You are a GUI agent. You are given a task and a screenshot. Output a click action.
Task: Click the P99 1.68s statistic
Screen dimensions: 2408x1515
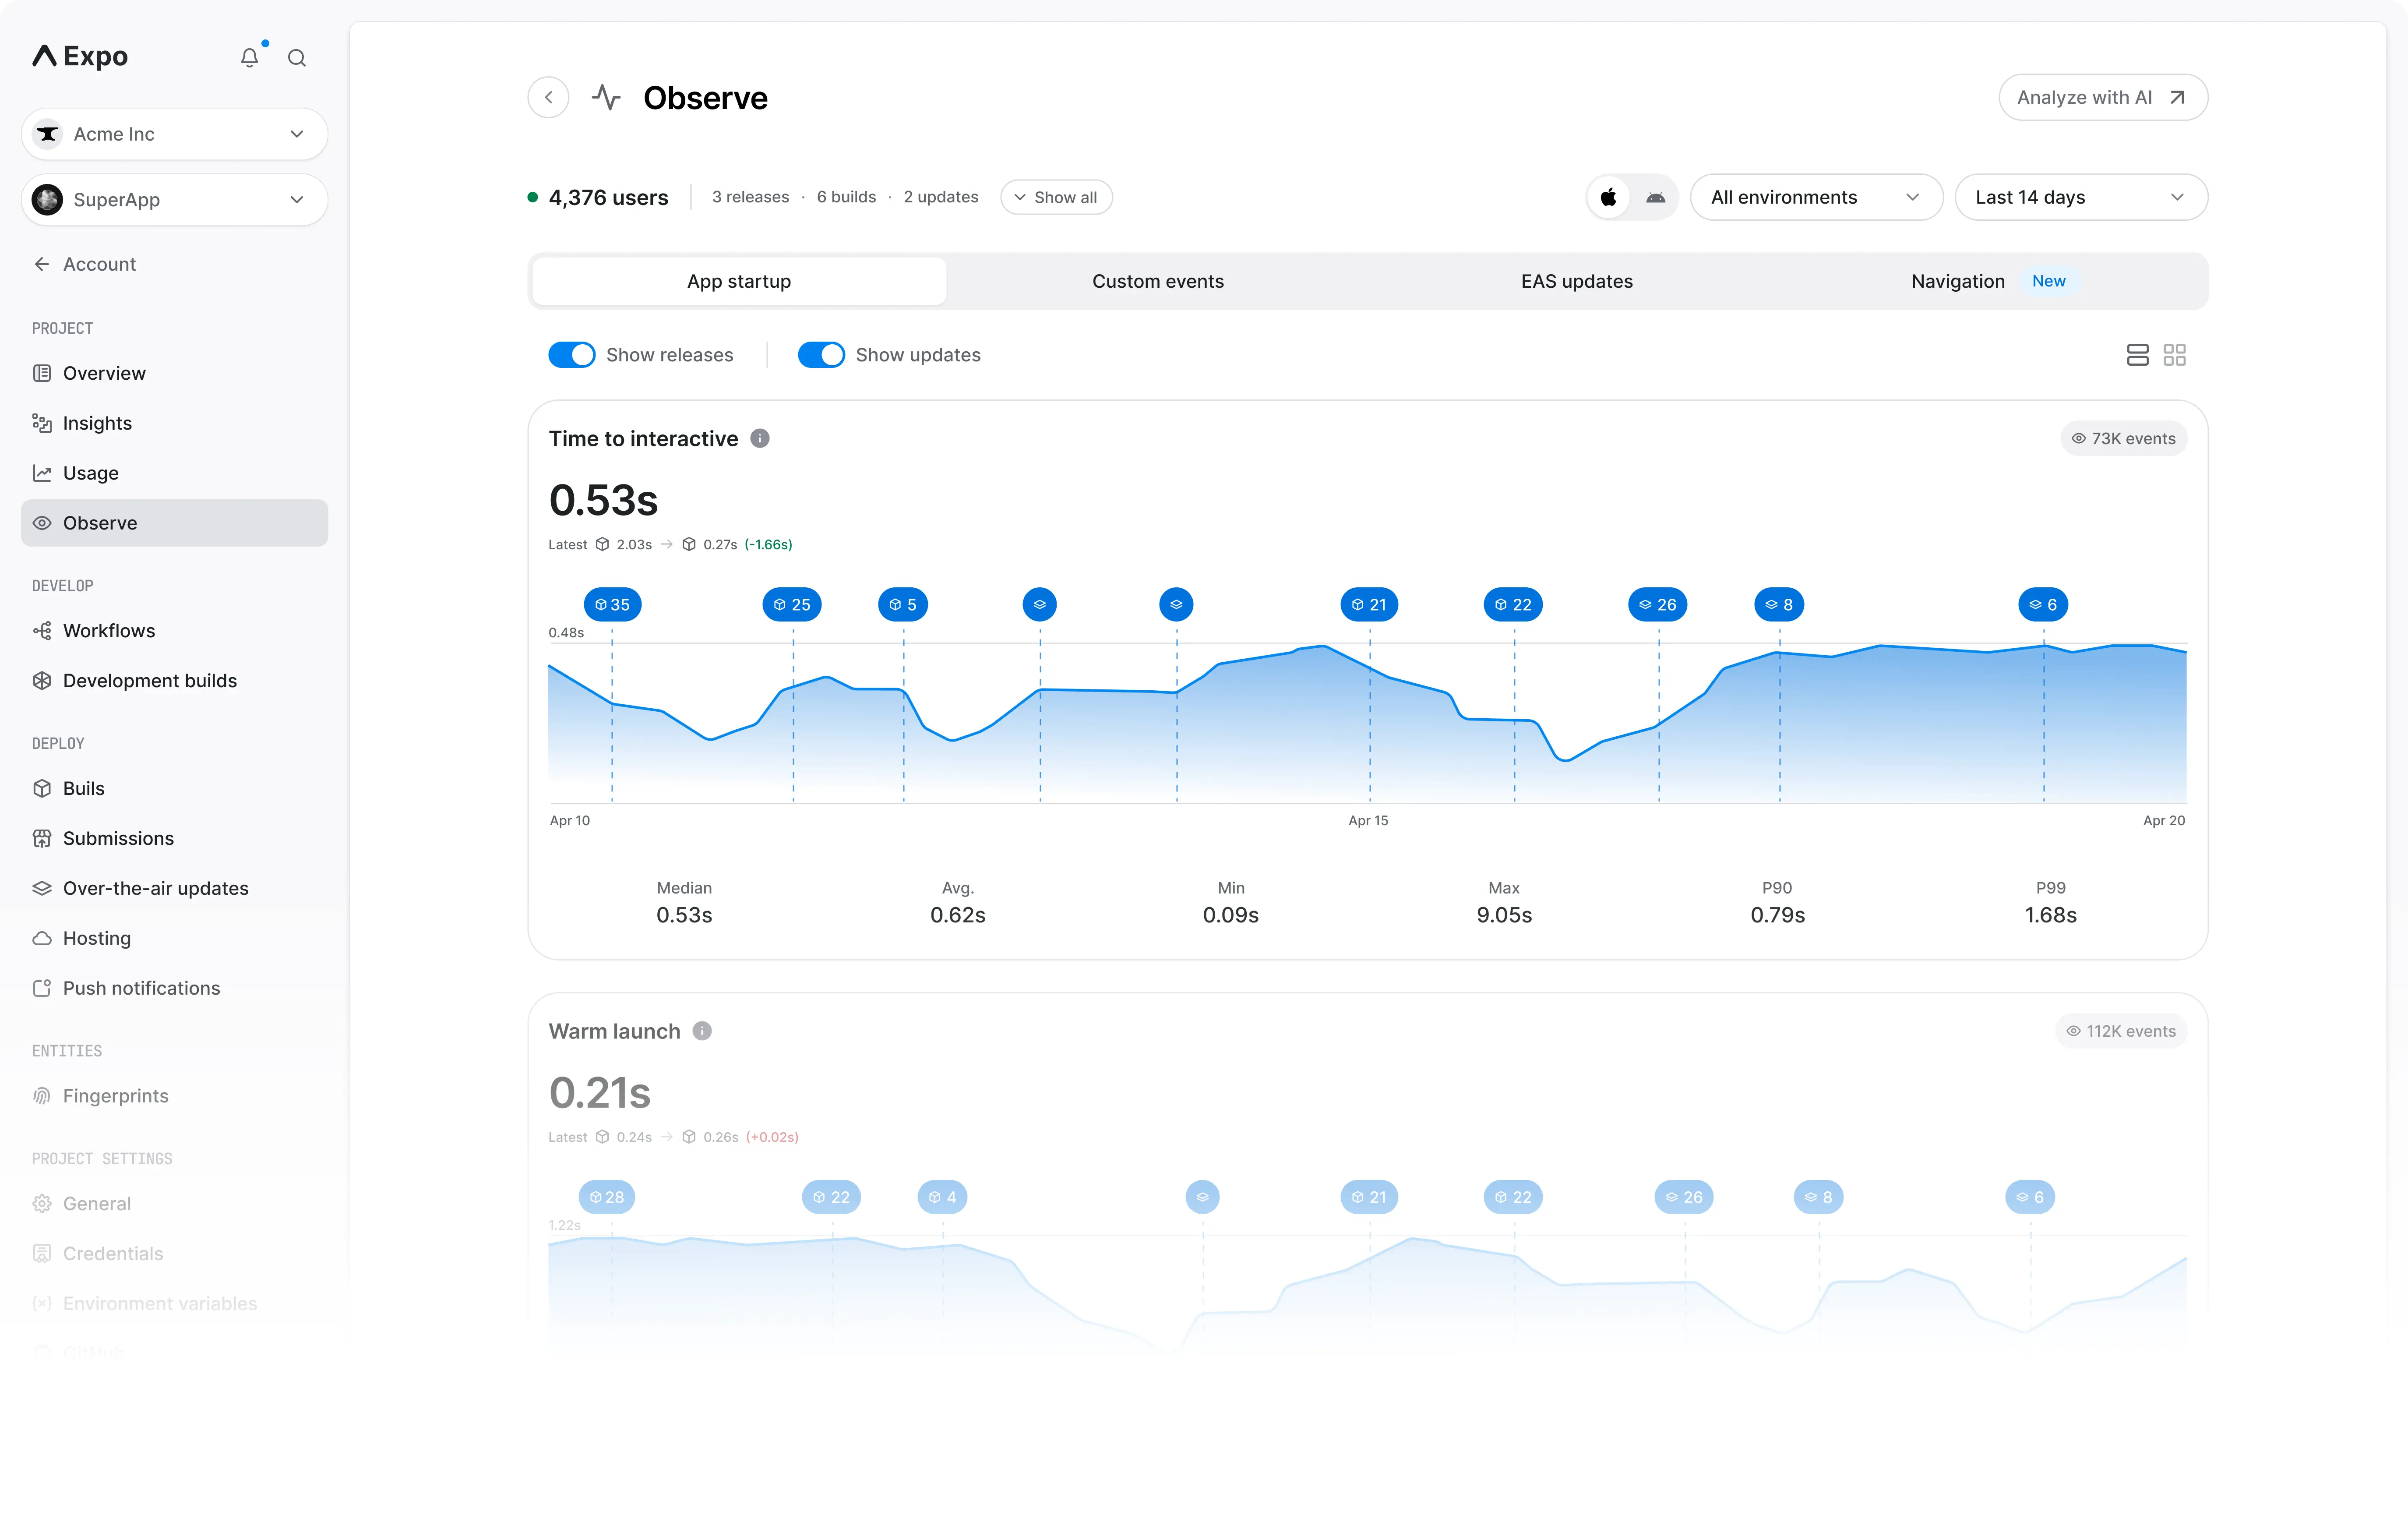(2051, 902)
